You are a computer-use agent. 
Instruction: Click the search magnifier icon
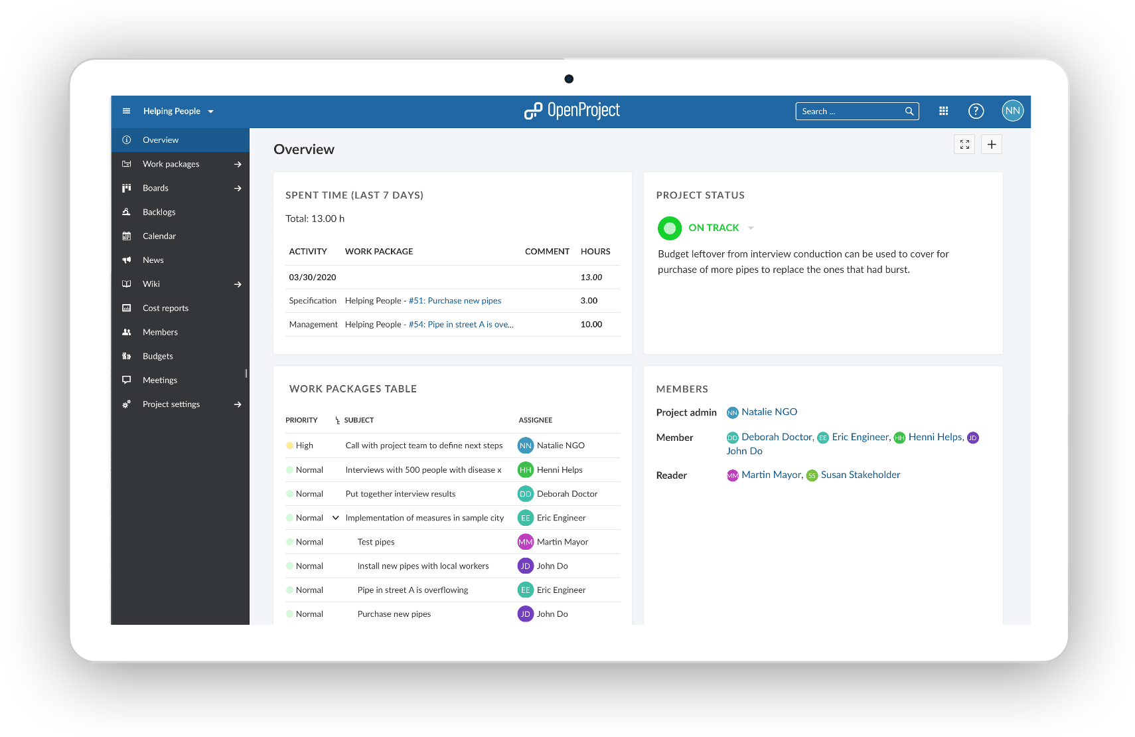[909, 112]
